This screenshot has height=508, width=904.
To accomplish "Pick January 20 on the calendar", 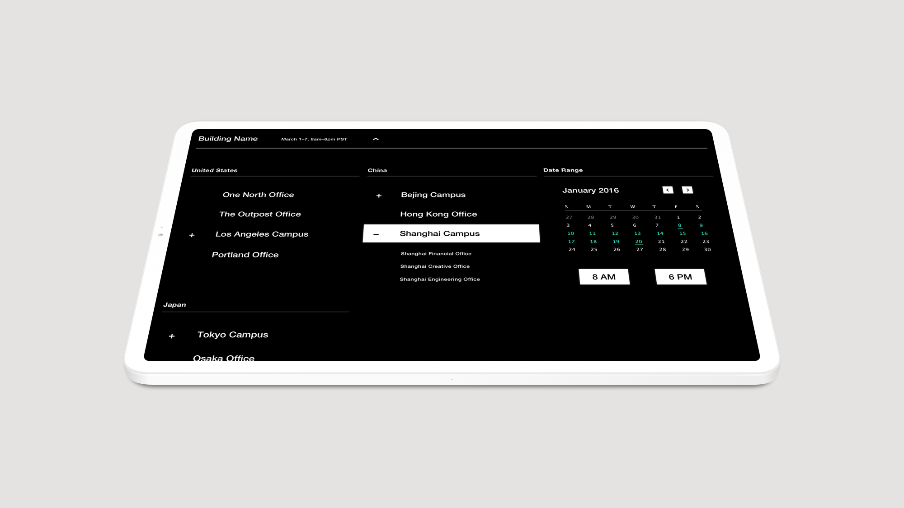I will point(638,242).
